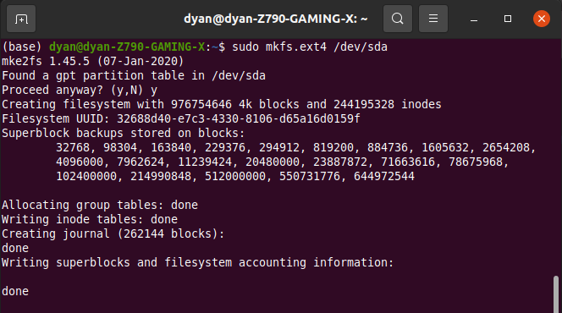Click the terminal scrollbar thumb
This screenshot has width=562, height=313.
pyautogui.click(x=556, y=294)
